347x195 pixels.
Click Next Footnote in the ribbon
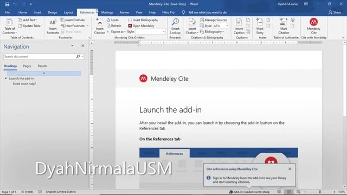click(x=73, y=26)
